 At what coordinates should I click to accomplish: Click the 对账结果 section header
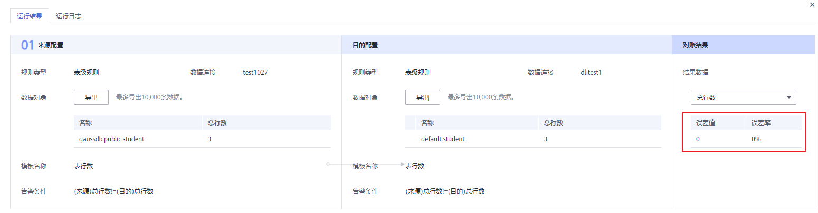696,45
